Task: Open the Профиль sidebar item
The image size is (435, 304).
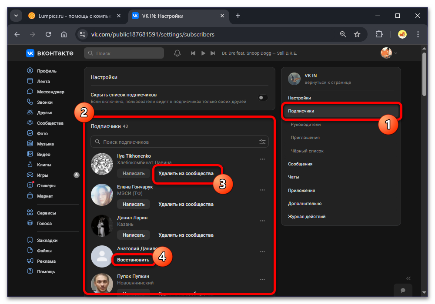Action: tap(42, 71)
